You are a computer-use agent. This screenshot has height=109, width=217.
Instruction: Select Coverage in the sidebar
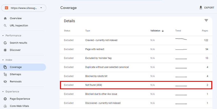23,67
